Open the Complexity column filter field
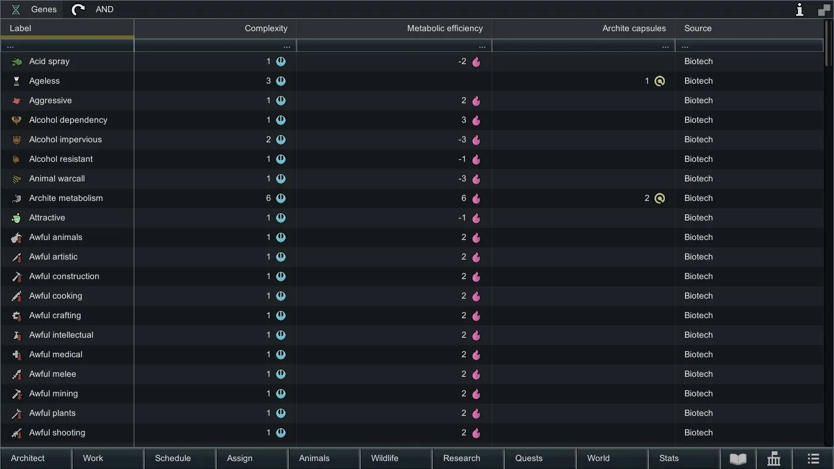This screenshot has height=469, width=834. click(x=215, y=46)
